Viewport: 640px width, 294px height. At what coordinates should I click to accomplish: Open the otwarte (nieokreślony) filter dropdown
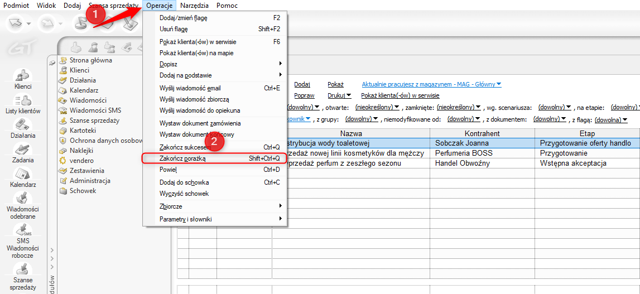point(377,107)
